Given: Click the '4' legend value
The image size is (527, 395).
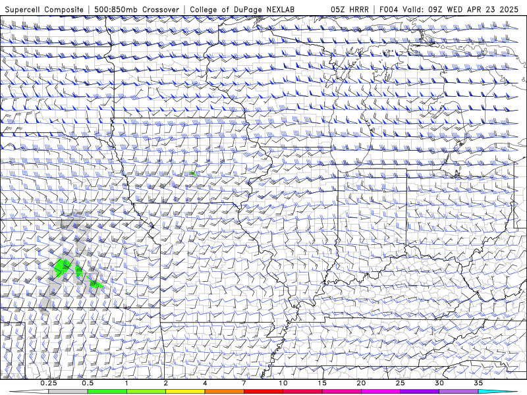Looking at the screenshot, I should coord(205,383).
